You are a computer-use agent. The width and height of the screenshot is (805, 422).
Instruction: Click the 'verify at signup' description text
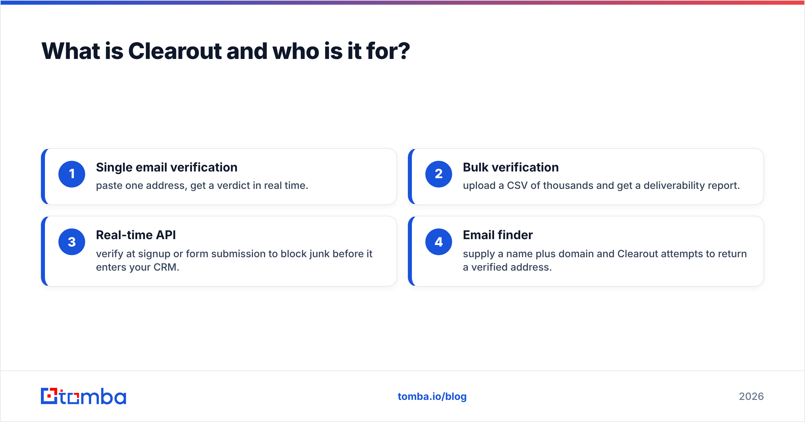click(234, 261)
